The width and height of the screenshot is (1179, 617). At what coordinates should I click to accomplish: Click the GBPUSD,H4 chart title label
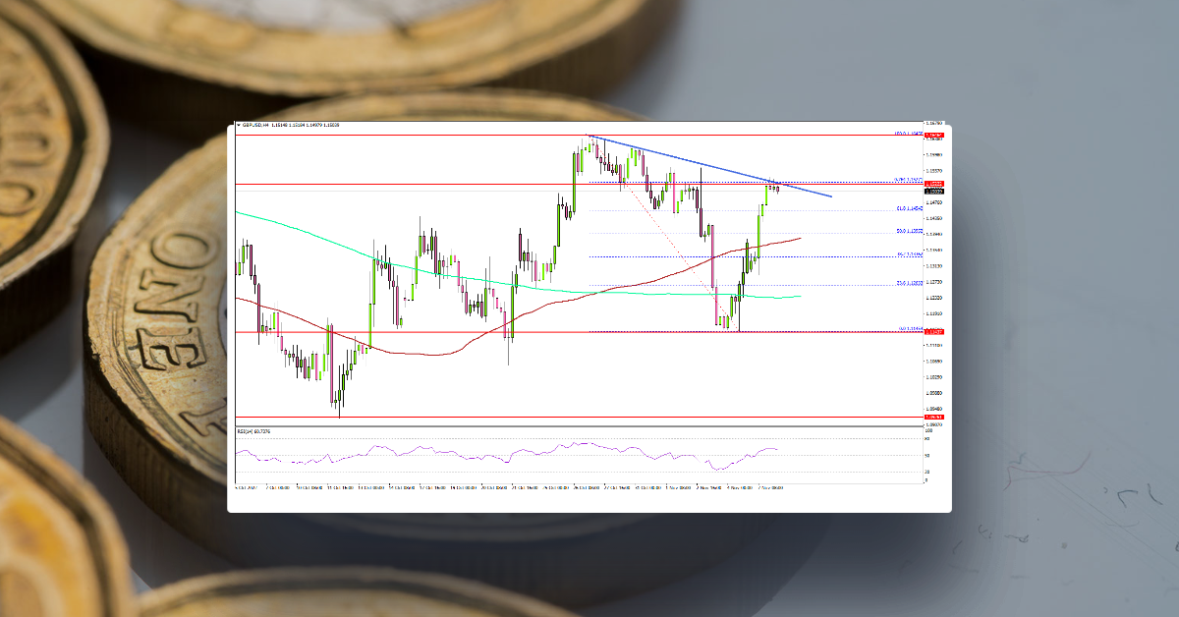point(258,125)
